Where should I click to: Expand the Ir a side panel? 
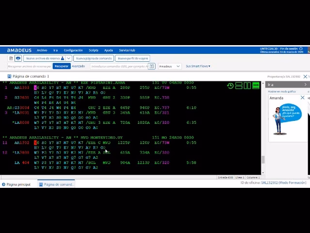point(305,84)
